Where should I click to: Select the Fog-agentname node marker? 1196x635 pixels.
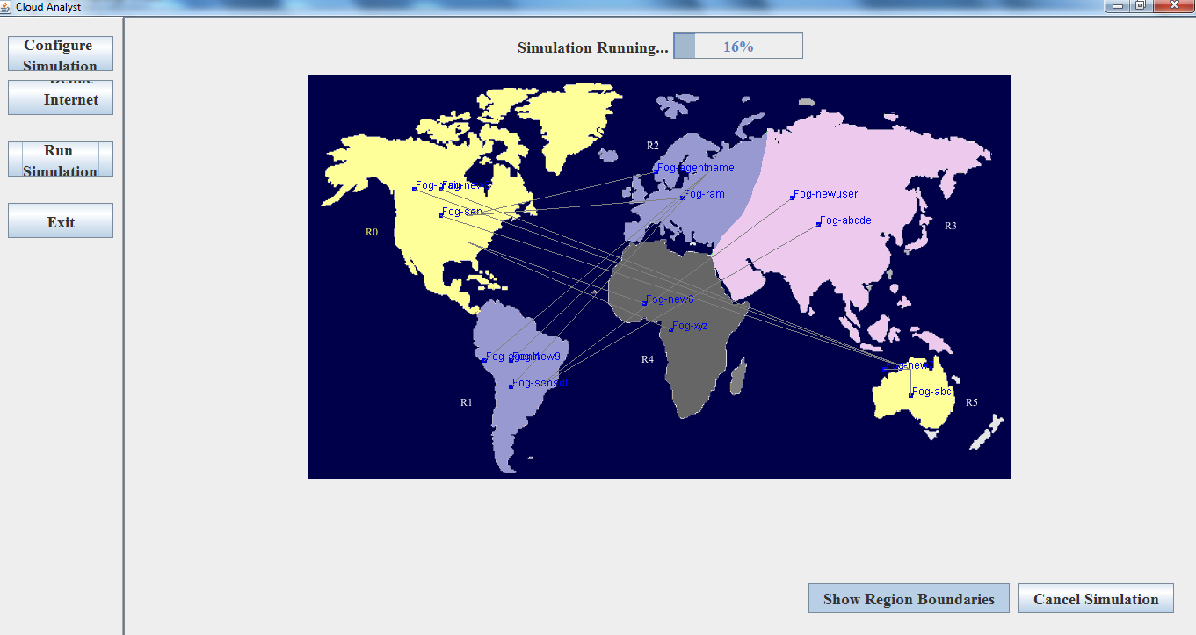[656, 171]
